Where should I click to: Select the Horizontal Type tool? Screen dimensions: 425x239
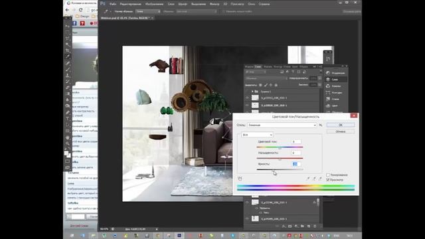tap(68, 119)
